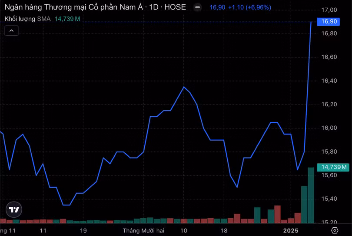The image size is (352, 236).
Task: Click the 10 date label on time axis
Action: pyautogui.click(x=184, y=230)
